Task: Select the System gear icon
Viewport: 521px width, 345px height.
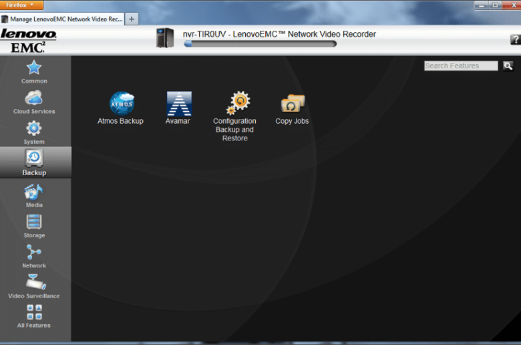Action: click(34, 128)
